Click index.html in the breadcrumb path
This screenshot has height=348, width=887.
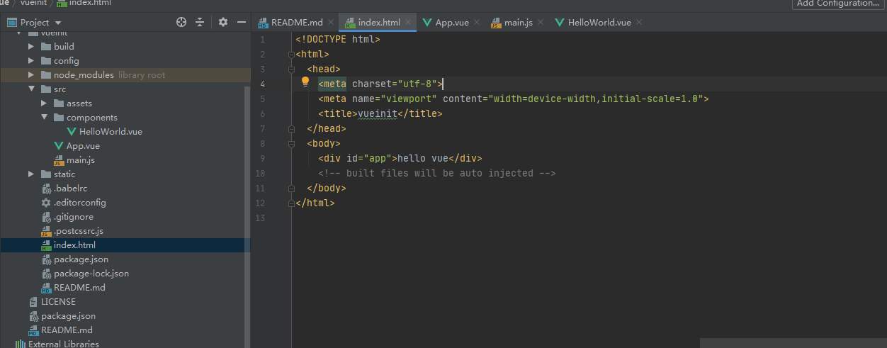(89, 3)
